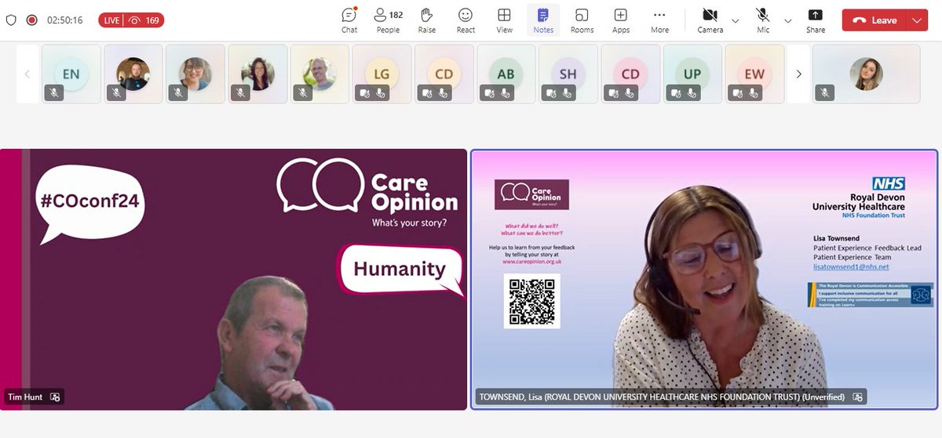
Task: Open the Leave options dropdown arrow
Action: pyautogui.click(x=917, y=20)
